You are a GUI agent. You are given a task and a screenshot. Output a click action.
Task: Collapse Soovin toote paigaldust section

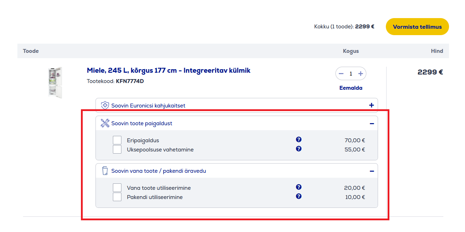click(x=372, y=123)
